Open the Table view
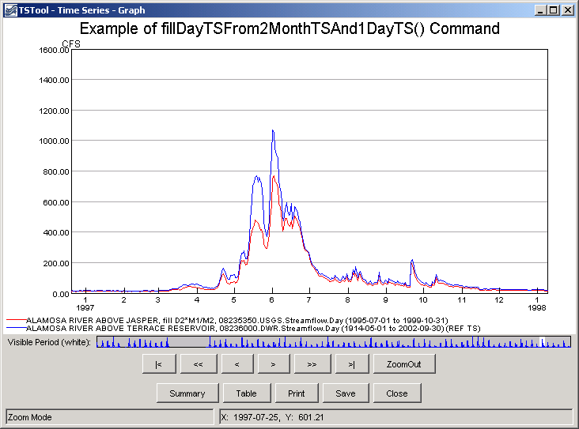Image resolution: width=579 pixels, height=429 pixels. pyautogui.click(x=247, y=393)
